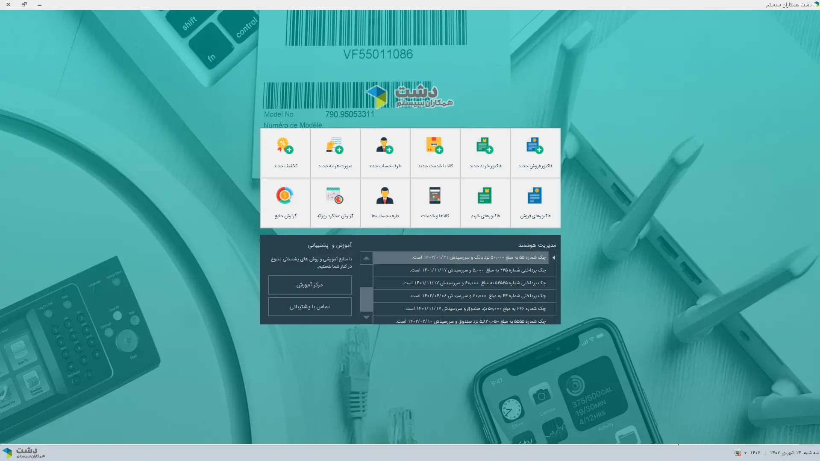Open products and services (کالاها و خدمات)
The width and height of the screenshot is (820, 461).
[x=435, y=203]
